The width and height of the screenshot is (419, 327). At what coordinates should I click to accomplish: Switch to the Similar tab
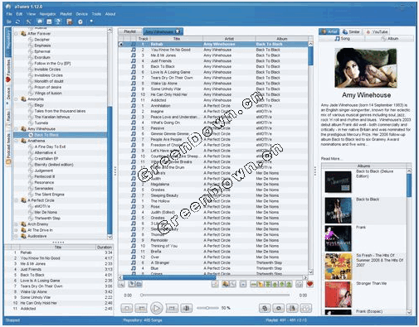[351, 31]
